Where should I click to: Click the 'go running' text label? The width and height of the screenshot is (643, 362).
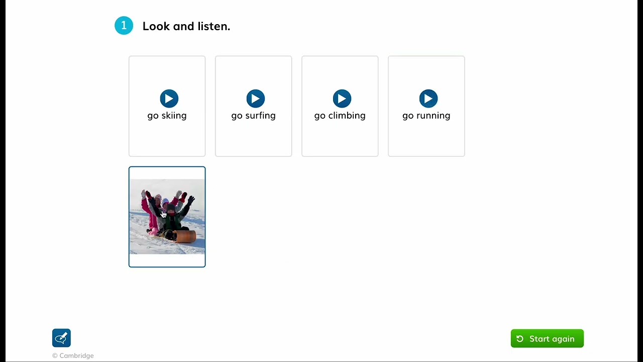(x=426, y=116)
